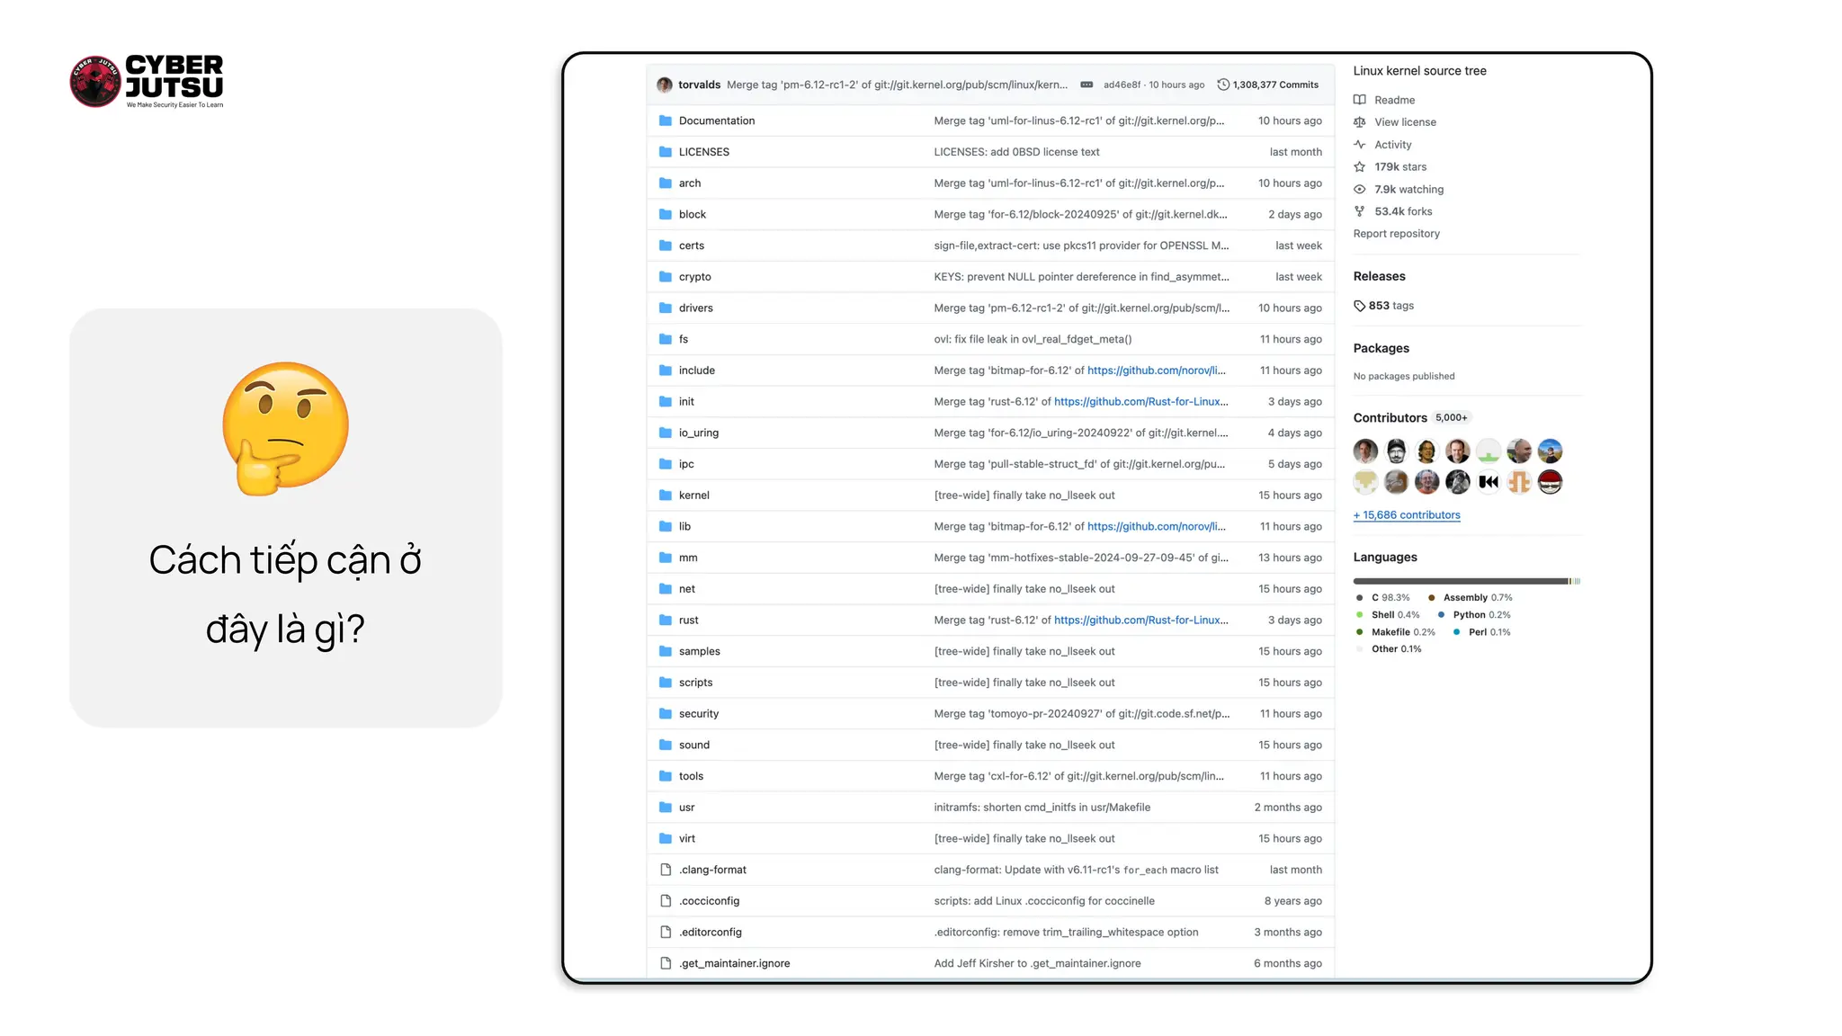
Task: Click the star icon beside 179k stars
Action: (x=1360, y=166)
